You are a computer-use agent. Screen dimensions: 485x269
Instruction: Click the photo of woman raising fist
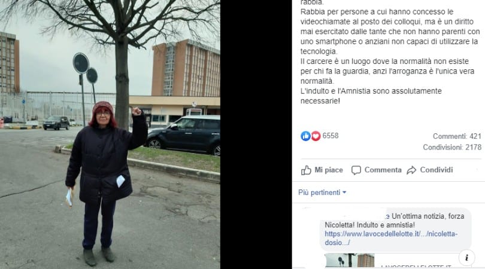click(x=110, y=134)
